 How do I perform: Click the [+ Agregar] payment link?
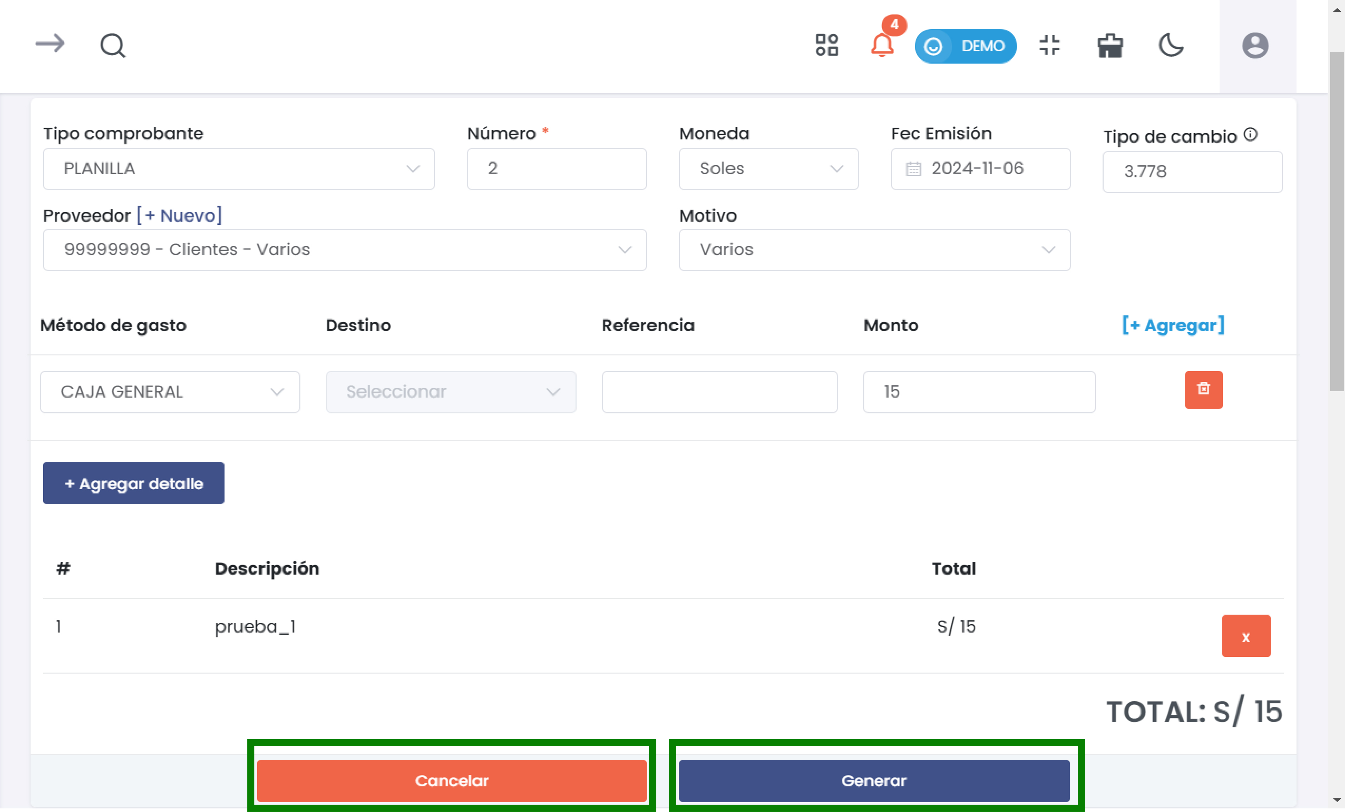(1172, 325)
